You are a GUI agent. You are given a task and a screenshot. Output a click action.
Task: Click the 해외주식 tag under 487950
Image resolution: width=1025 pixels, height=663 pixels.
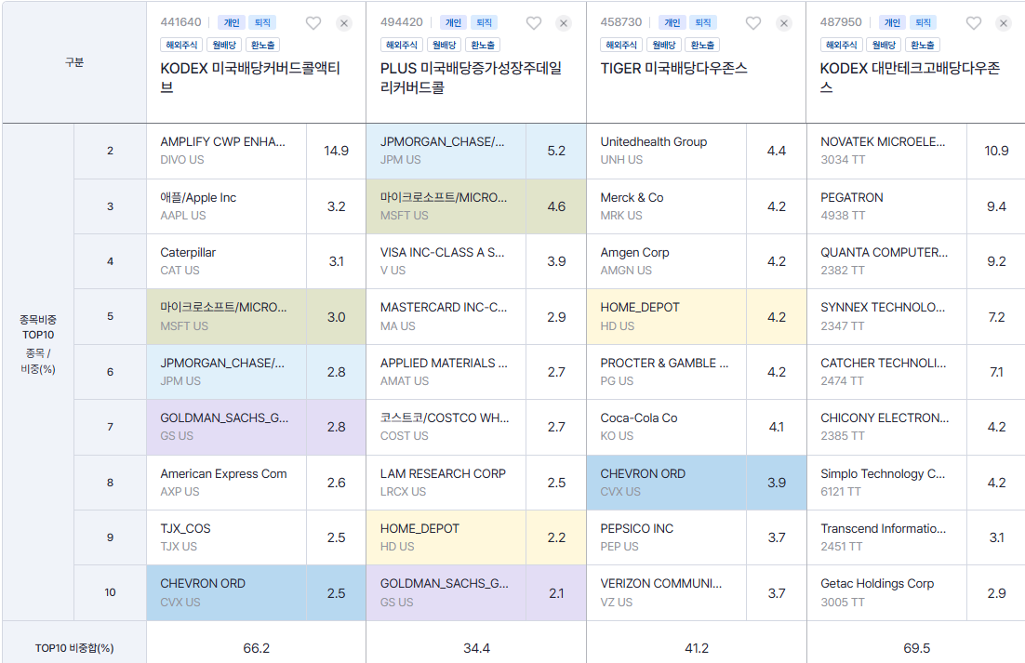(842, 45)
